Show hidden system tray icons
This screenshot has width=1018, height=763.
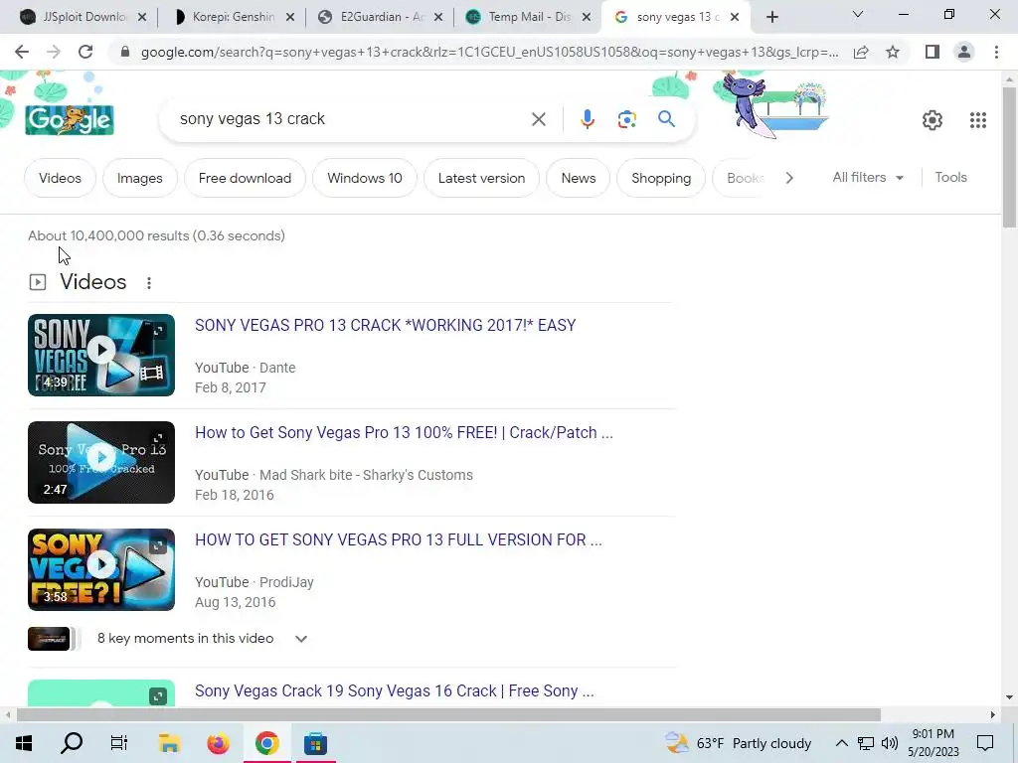click(841, 743)
